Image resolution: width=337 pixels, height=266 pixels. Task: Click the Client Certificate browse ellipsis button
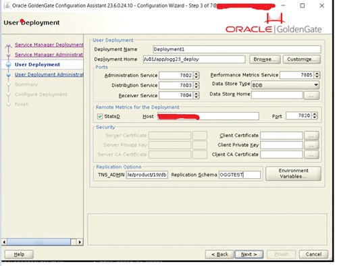pos(311,136)
